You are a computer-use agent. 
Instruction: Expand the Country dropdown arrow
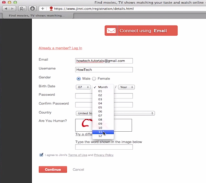click(x=152, y=113)
